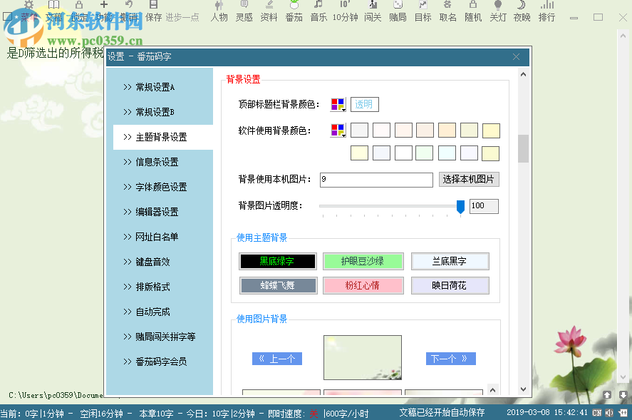
Task: Expand the 键盘音效 settings section
Action: coord(160,262)
